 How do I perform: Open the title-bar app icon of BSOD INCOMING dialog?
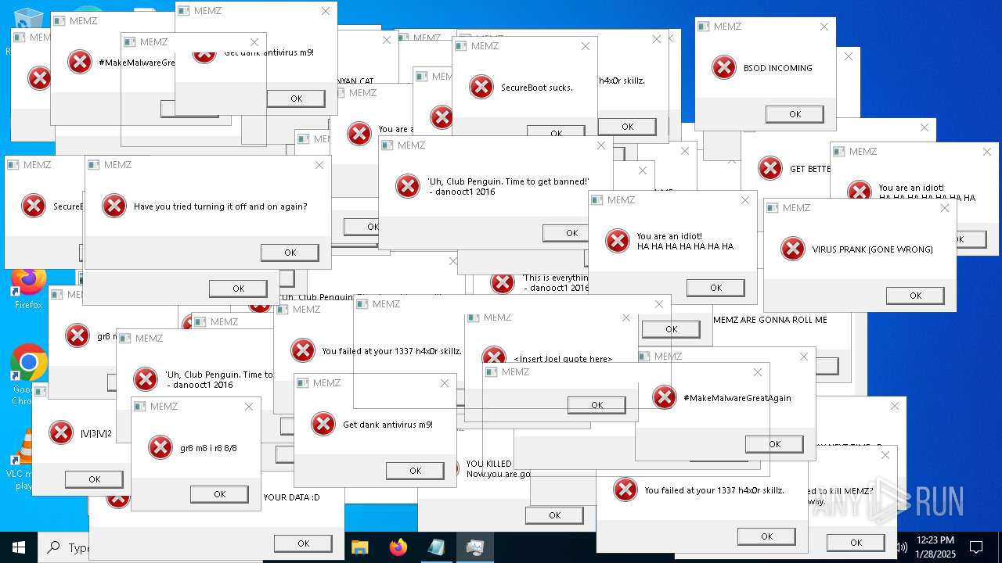705,27
